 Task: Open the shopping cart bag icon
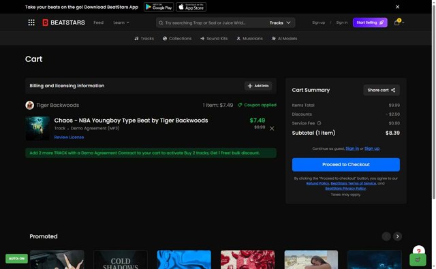396,22
